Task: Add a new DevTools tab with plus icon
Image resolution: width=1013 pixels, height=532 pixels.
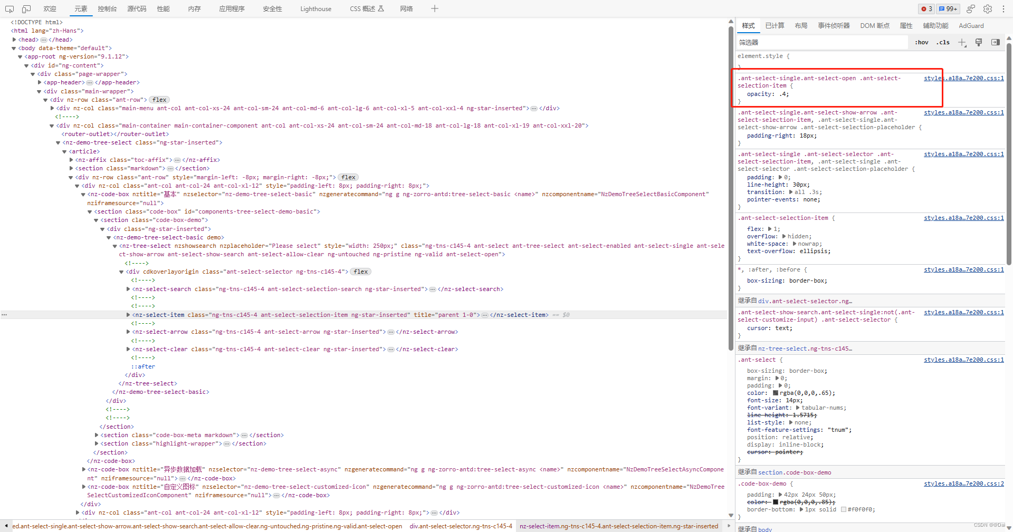Action: click(x=435, y=8)
